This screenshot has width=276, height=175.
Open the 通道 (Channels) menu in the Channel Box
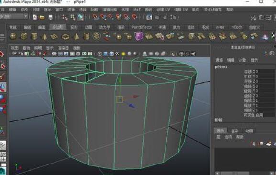click(219, 60)
